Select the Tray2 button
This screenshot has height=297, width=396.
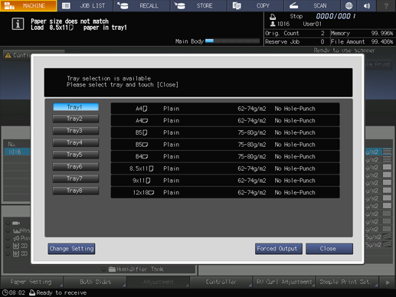(x=76, y=119)
